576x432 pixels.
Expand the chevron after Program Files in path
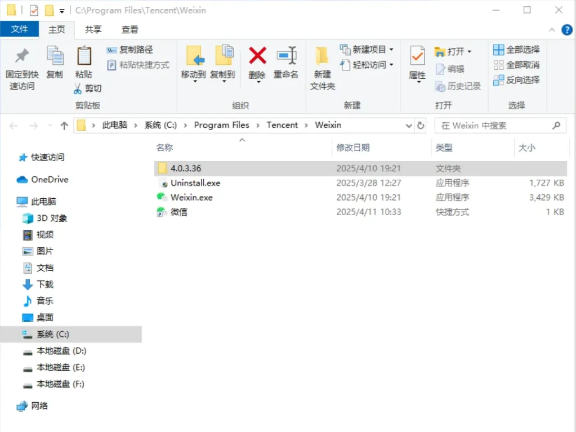[258, 126]
